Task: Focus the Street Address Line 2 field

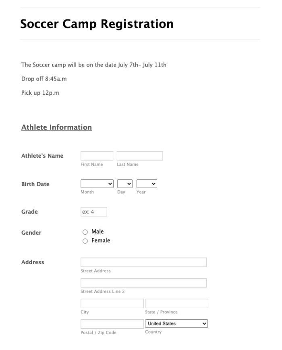Action: pos(143,283)
